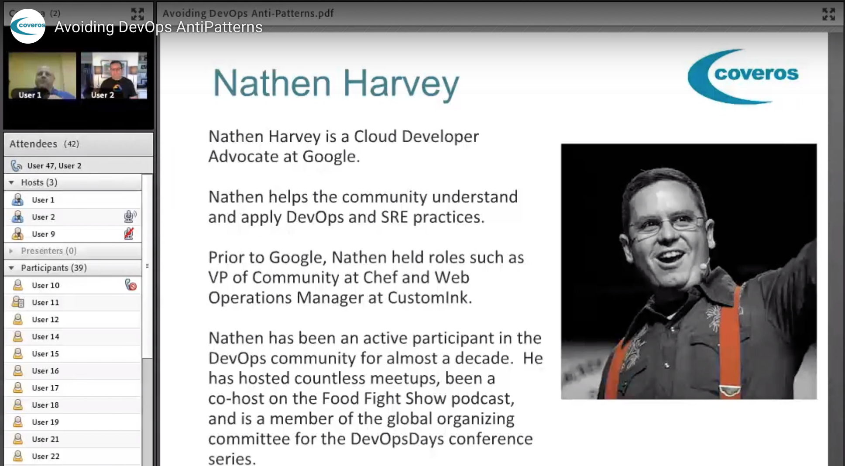Click User 16 participant avatar icon

coord(17,370)
